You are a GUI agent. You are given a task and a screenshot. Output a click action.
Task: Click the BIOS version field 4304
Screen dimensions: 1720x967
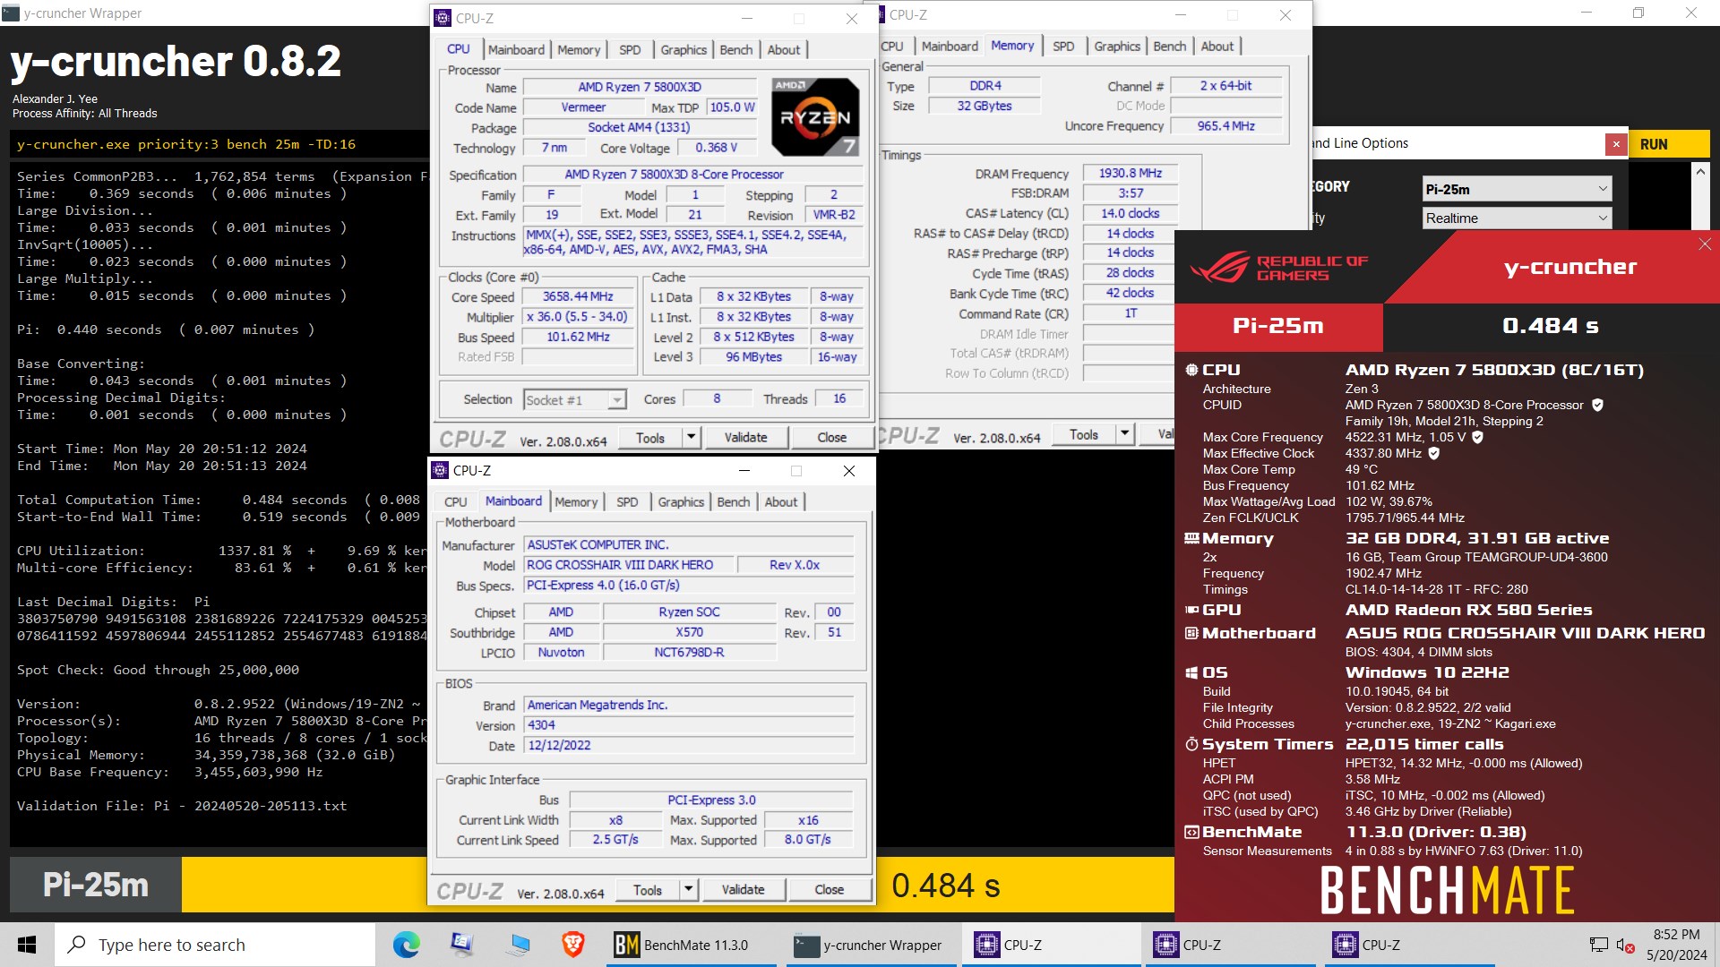(689, 725)
